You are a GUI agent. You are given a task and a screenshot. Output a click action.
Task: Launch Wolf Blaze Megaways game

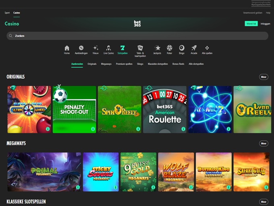(176, 172)
